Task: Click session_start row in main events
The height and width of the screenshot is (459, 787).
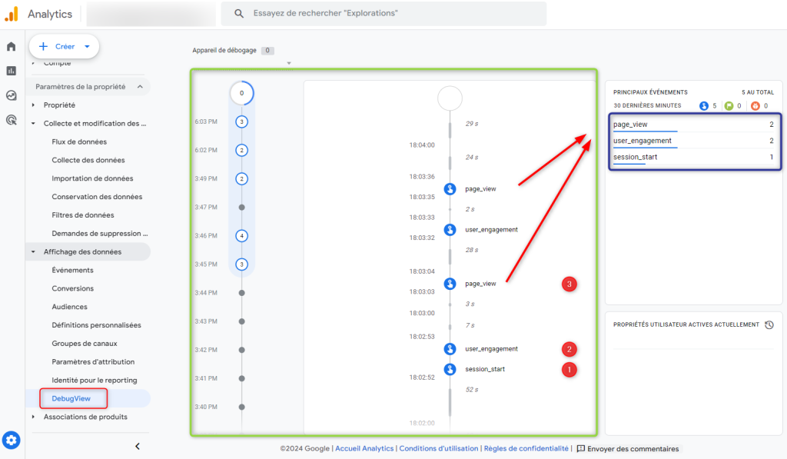Action: (x=693, y=157)
